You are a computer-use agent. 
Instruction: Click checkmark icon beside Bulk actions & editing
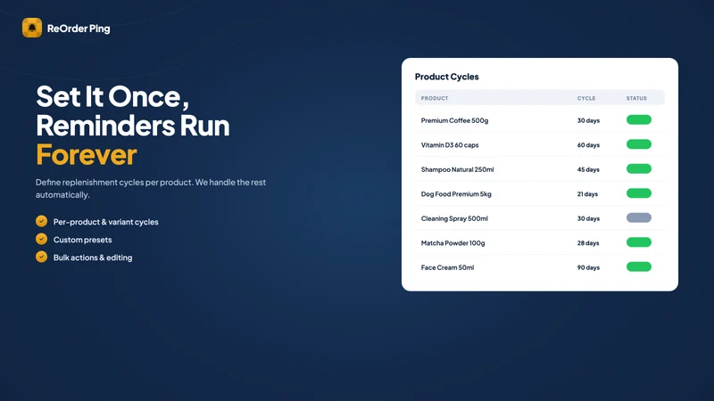click(x=41, y=257)
